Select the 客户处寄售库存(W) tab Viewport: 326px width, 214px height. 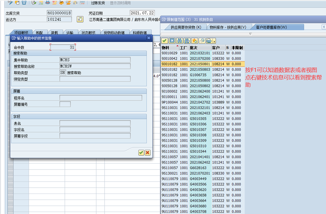(271, 27)
